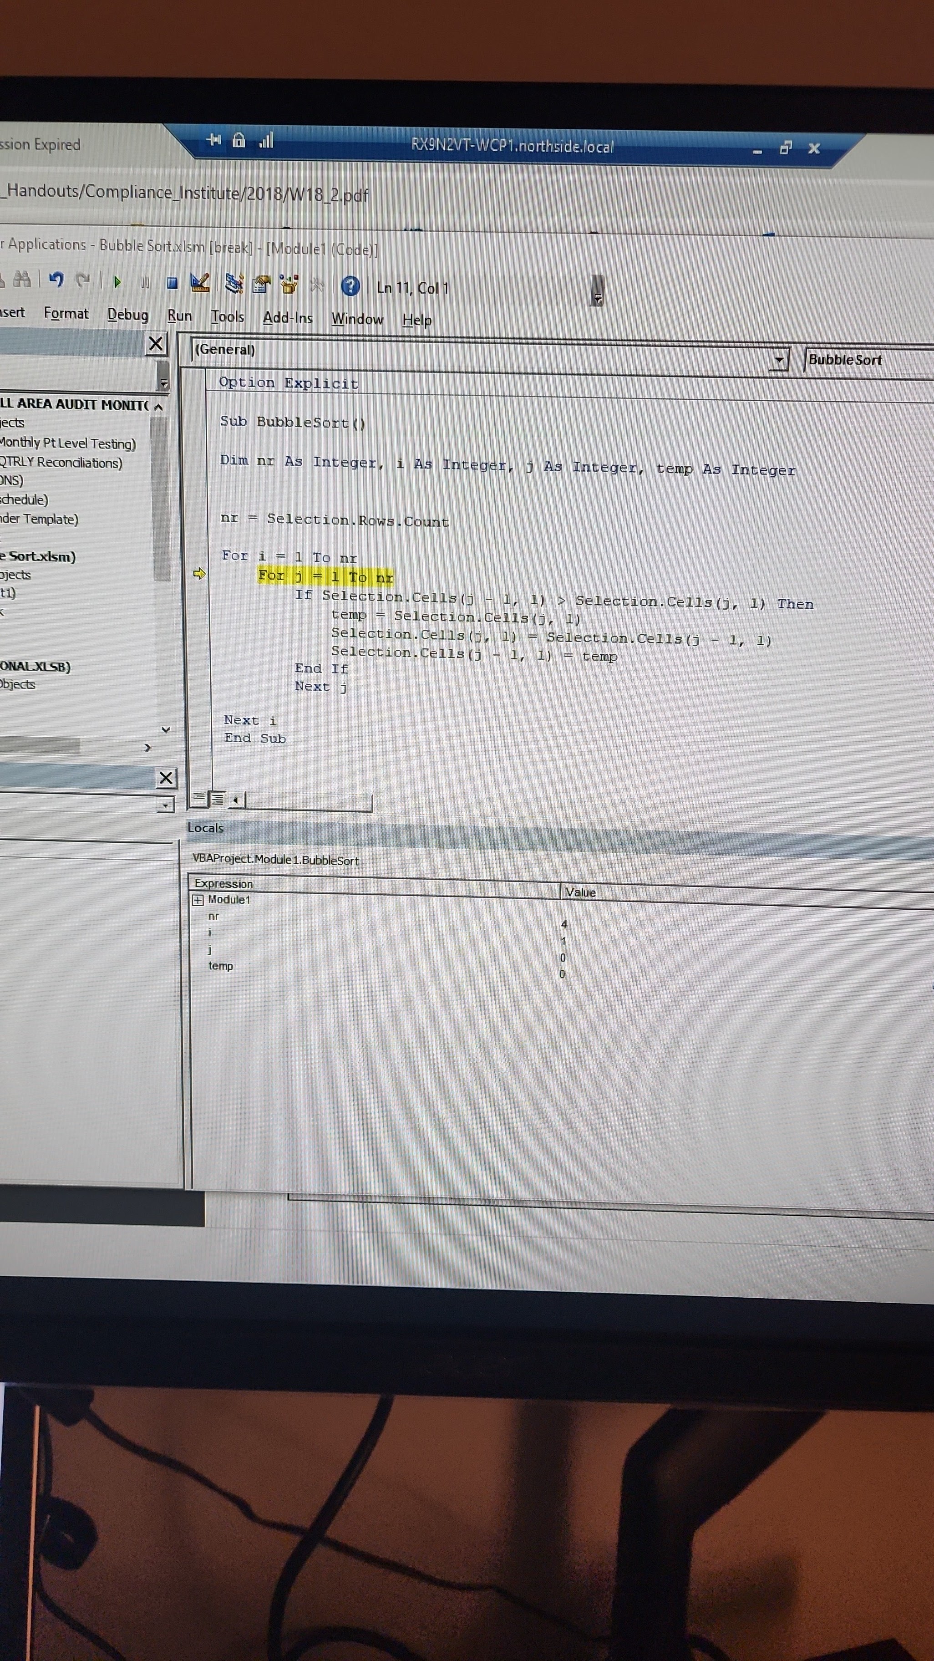Viewport: 934px width, 1661px height.
Task: Switch to Full Module View toggle button
Action: coord(218,800)
